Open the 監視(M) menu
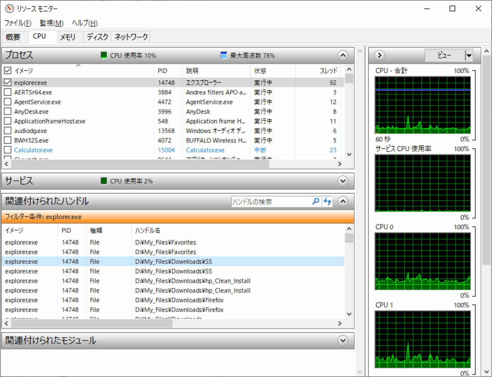This screenshot has width=492, height=377. 51,23
